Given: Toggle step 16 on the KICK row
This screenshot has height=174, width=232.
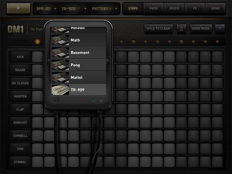Looking at the screenshot, I should [217, 57].
